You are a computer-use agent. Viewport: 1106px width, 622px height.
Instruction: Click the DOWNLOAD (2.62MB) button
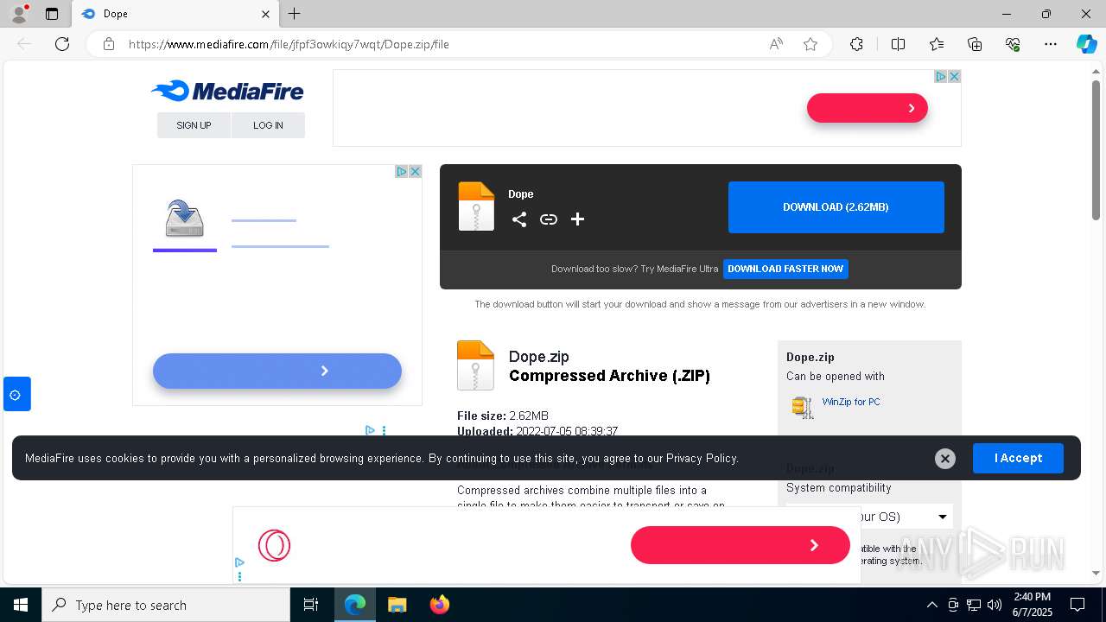point(836,207)
